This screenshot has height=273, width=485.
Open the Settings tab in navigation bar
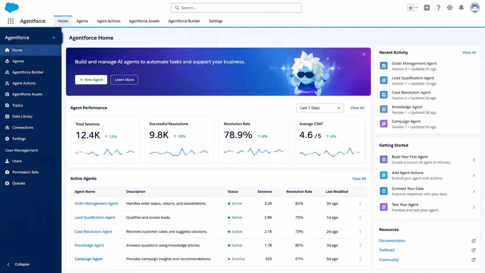coord(216,21)
